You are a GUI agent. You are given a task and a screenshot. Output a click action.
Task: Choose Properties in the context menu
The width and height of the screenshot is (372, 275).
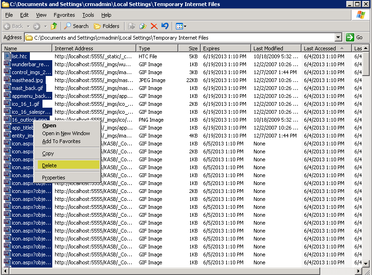67,178
